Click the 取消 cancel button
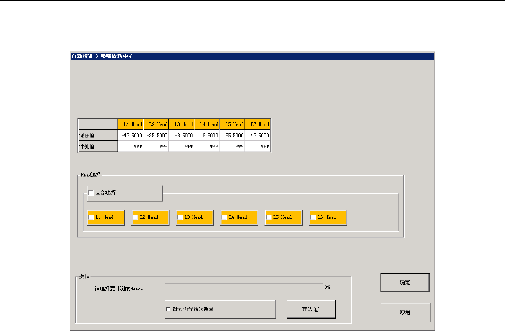 point(405,312)
